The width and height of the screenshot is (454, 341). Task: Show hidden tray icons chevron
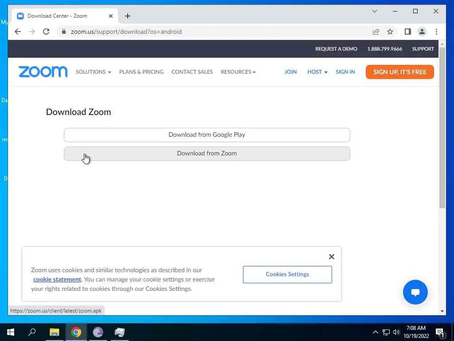tap(375, 332)
